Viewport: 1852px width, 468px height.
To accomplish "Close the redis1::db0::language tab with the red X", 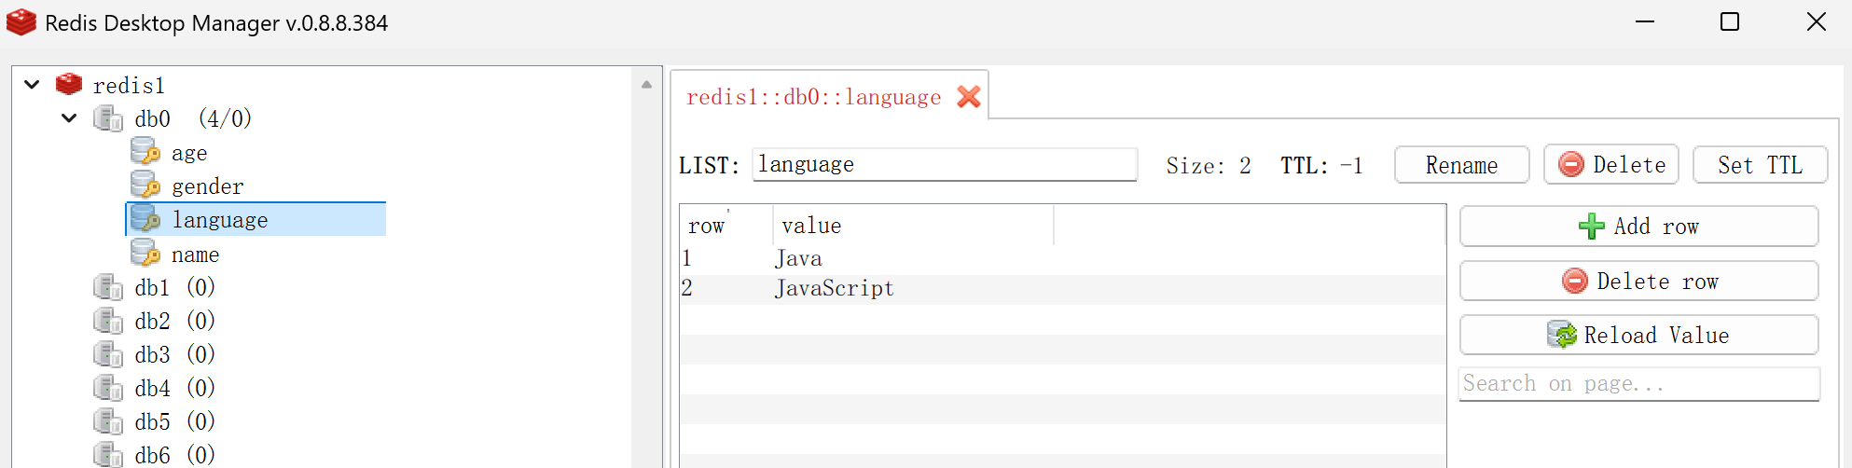I will (x=969, y=97).
